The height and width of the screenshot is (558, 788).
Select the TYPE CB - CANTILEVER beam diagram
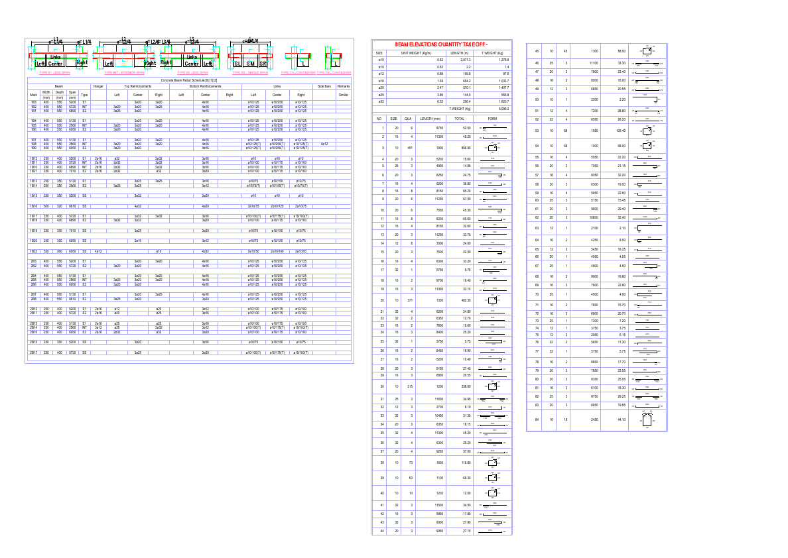pyautogui.click(x=334, y=56)
